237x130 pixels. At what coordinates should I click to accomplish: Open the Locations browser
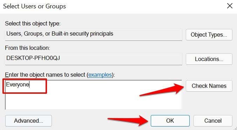point(209,59)
